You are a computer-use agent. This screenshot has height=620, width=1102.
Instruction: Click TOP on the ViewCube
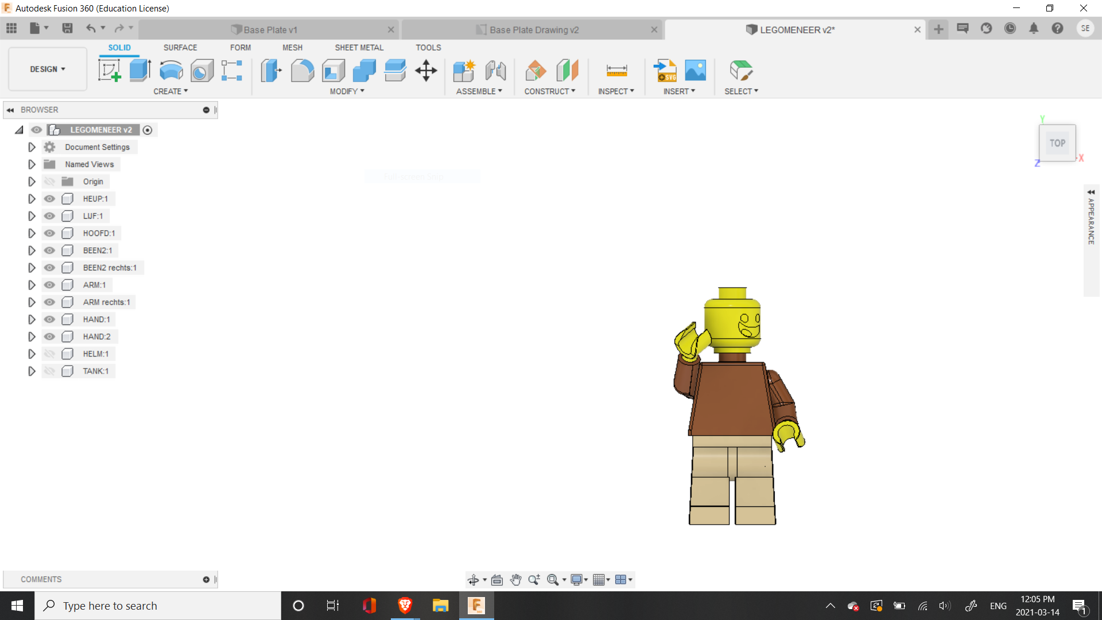(x=1057, y=143)
